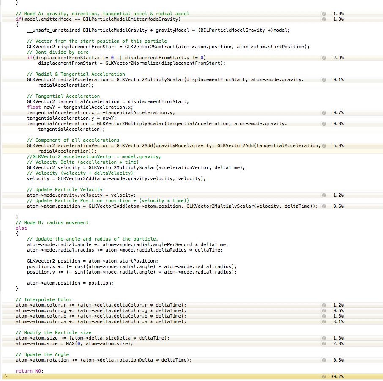Show details via the 5.9% info icon

(x=323, y=146)
